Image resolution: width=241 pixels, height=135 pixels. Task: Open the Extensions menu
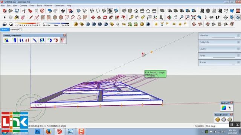[59, 6]
